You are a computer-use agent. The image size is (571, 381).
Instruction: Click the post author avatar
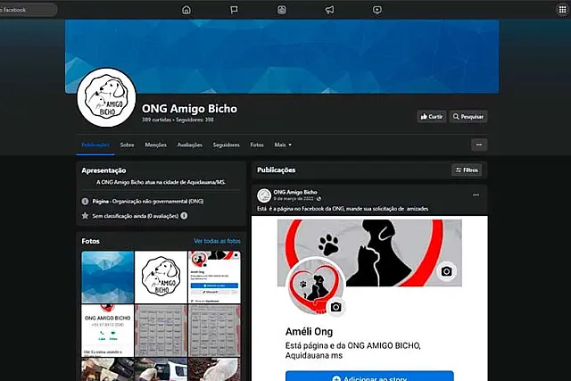[264, 195]
